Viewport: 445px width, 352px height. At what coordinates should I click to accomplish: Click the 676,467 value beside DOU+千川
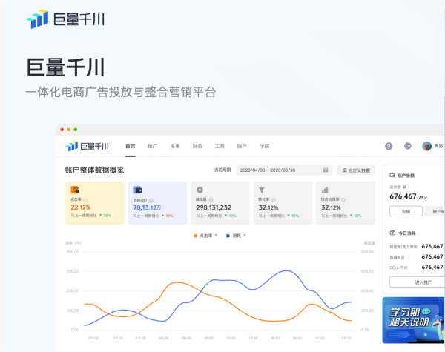point(432,268)
